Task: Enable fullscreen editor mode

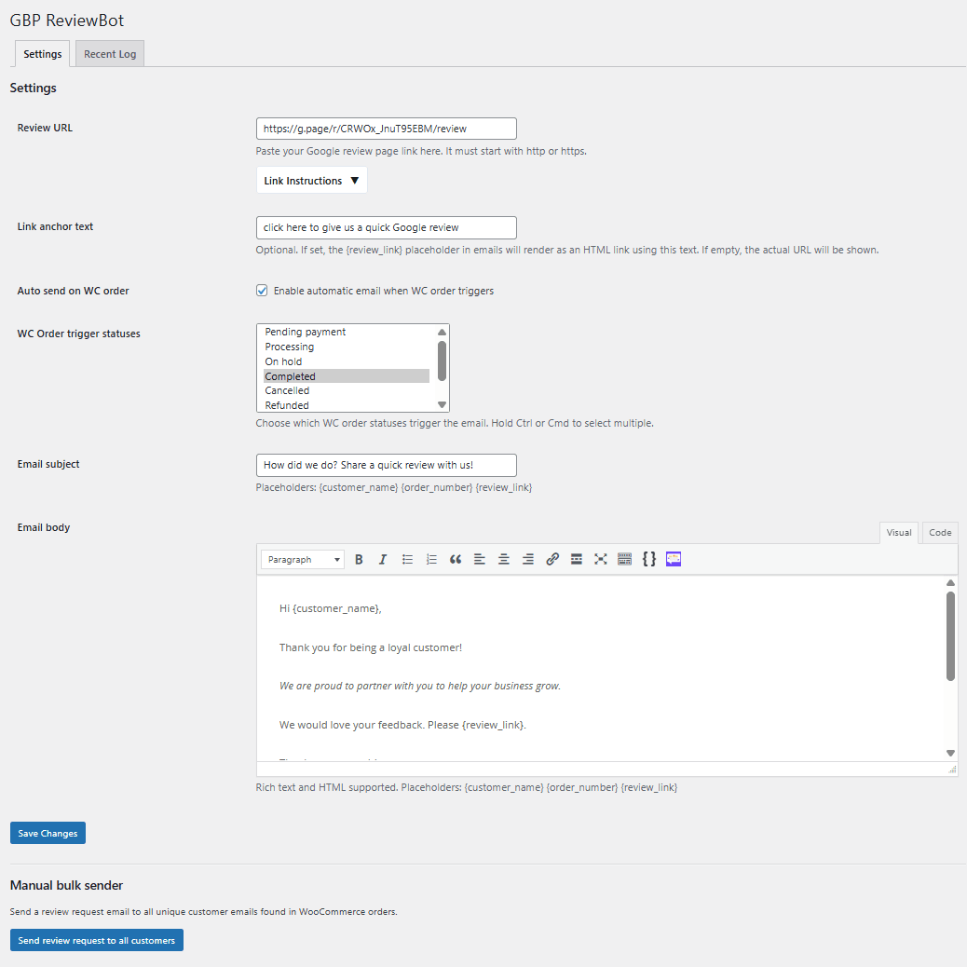Action: point(601,559)
